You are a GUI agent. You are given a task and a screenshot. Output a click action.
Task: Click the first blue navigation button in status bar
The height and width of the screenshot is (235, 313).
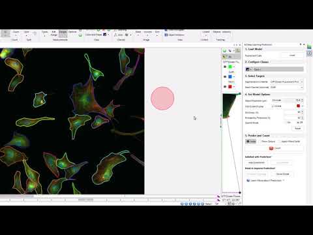pyautogui.click(x=182, y=204)
